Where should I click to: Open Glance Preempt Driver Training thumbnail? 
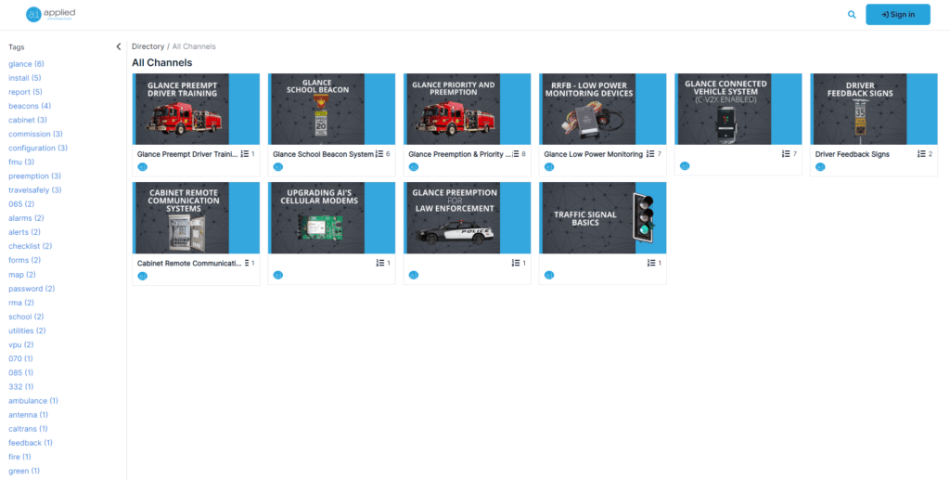(196, 110)
